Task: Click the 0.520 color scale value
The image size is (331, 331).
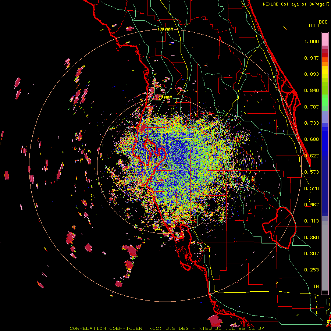Action: tap(312, 189)
